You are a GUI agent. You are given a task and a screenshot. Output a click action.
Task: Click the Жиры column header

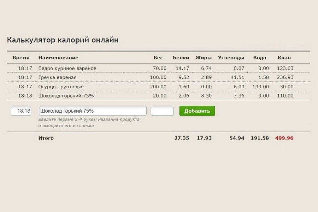(x=204, y=58)
